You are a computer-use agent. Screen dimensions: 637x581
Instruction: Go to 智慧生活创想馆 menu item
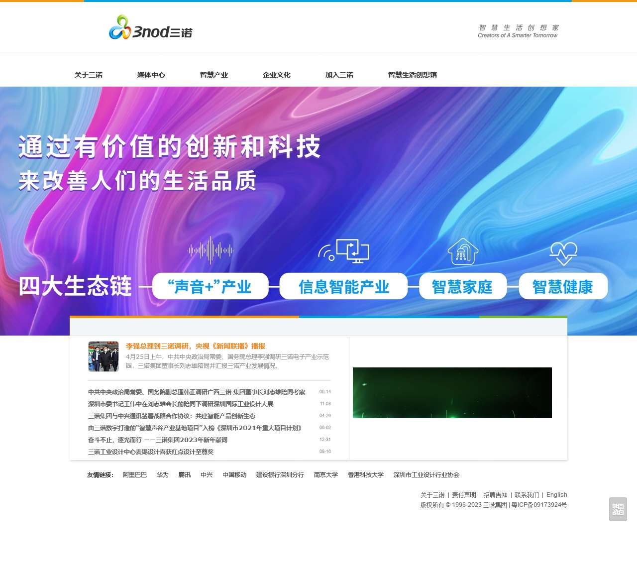click(412, 75)
